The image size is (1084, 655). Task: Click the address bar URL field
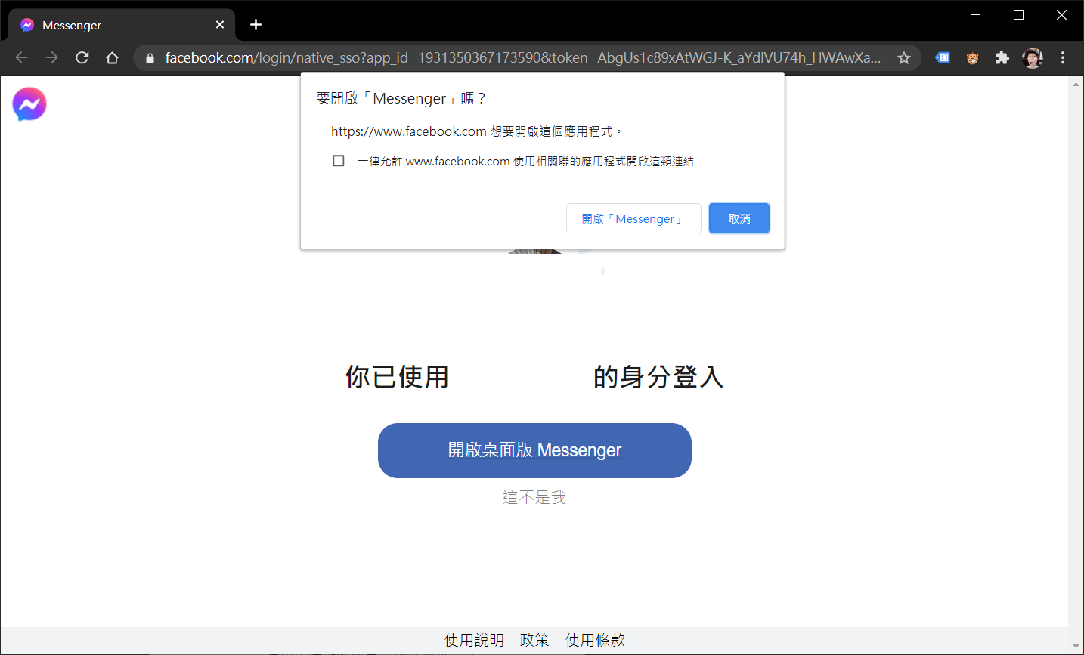click(523, 57)
